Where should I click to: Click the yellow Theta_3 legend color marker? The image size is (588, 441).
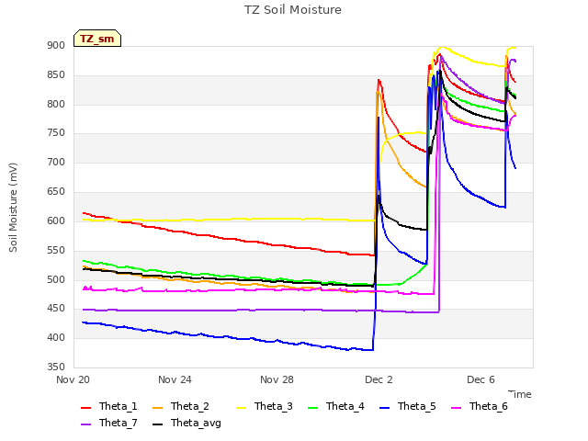point(242,408)
